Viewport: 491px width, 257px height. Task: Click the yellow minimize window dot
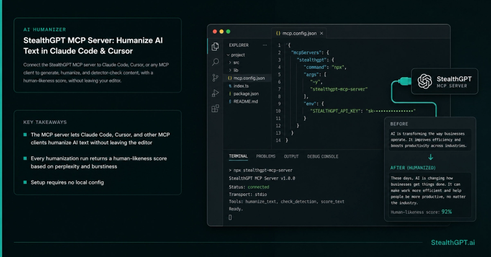(x=221, y=32)
